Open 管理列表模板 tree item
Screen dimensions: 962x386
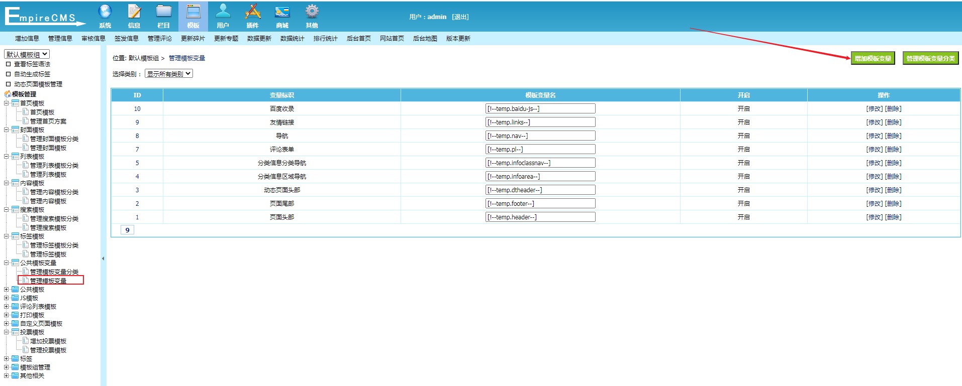[x=48, y=174]
